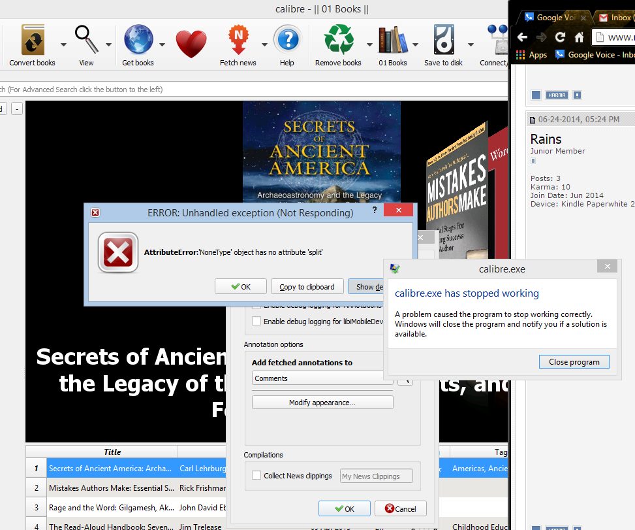Open the Convert books dropdown arrow

(63, 44)
